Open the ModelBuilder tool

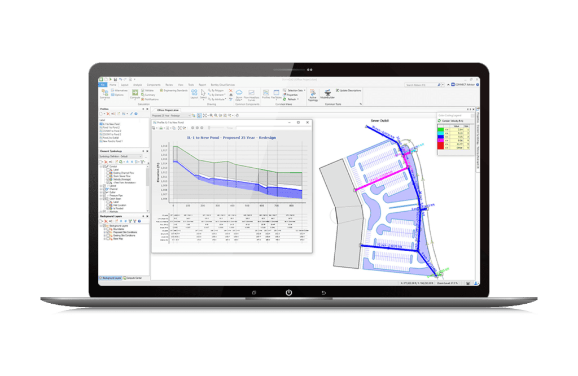point(327,94)
